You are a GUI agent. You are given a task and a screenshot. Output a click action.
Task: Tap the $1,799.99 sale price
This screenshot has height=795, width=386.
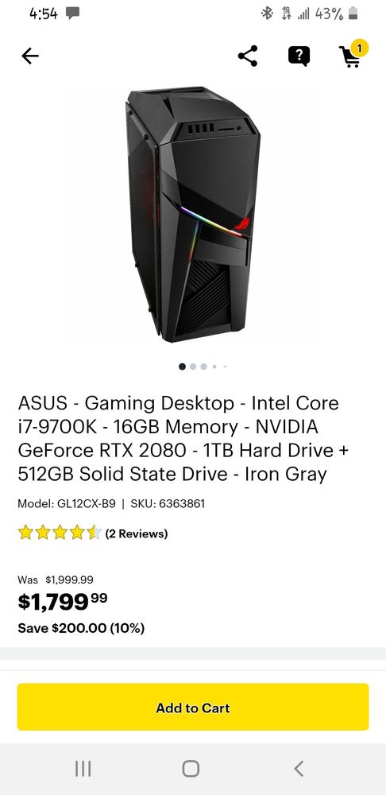pyautogui.click(x=62, y=602)
